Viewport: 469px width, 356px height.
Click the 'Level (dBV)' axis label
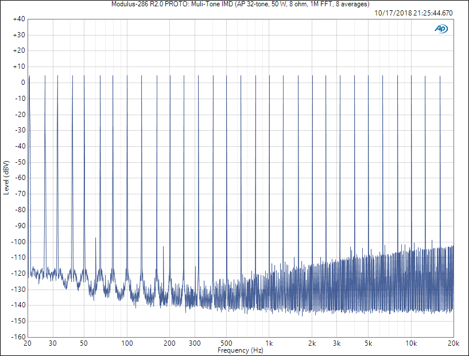click(6, 178)
